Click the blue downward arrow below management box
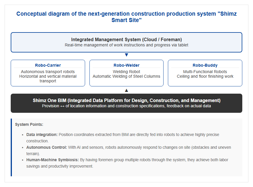This screenshot has height=187, width=253. tap(126, 55)
